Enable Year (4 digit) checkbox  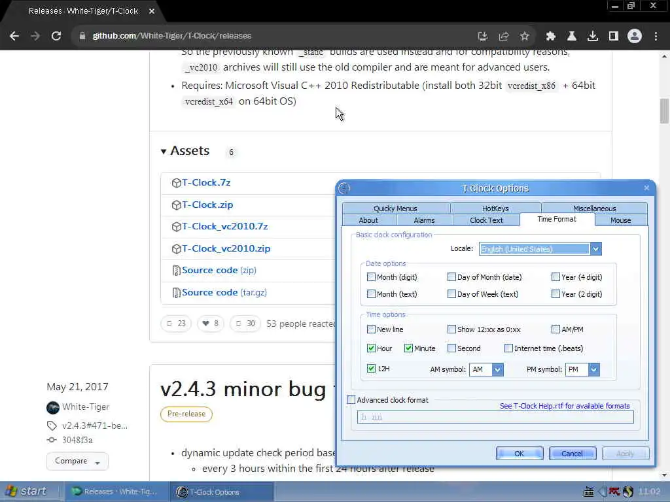555,277
